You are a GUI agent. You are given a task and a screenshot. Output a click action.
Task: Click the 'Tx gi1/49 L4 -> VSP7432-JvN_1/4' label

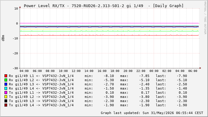pyautogui.click(x=41, y=105)
